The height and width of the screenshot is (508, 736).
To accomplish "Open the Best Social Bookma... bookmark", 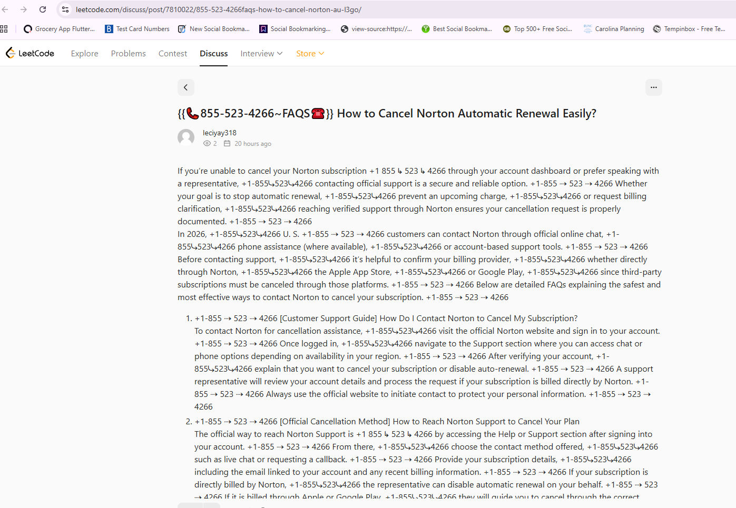I will (457, 29).
